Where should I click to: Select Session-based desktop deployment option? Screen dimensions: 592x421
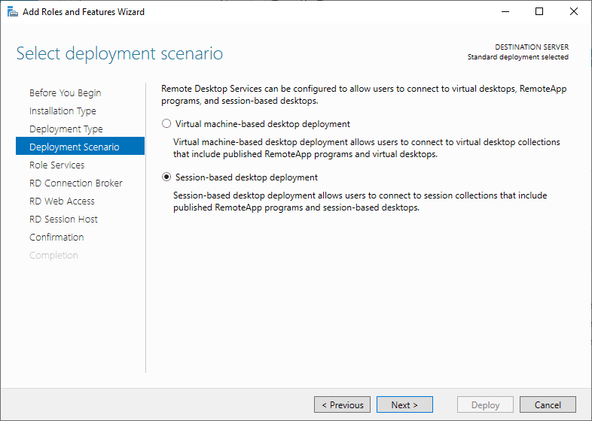pos(166,177)
